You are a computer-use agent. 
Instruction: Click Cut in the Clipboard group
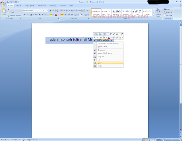point(10,9)
